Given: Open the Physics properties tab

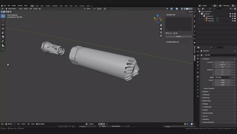Looking at the screenshot, I should point(198,86).
